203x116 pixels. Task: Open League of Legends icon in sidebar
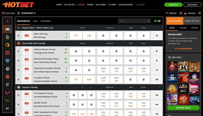point(8,37)
